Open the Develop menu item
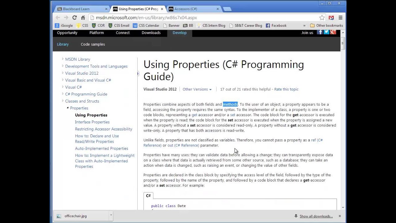 tap(179, 33)
